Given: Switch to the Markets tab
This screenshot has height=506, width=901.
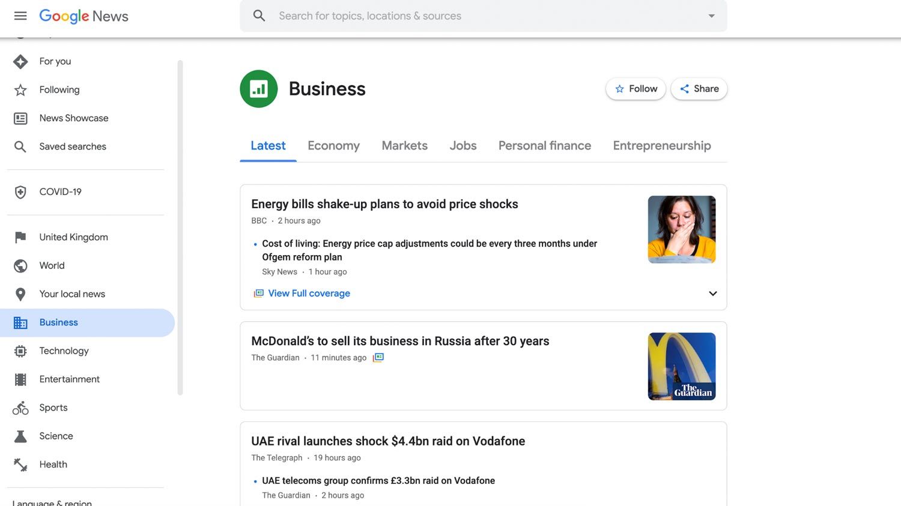Looking at the screenshot, I should click(404, 146).
